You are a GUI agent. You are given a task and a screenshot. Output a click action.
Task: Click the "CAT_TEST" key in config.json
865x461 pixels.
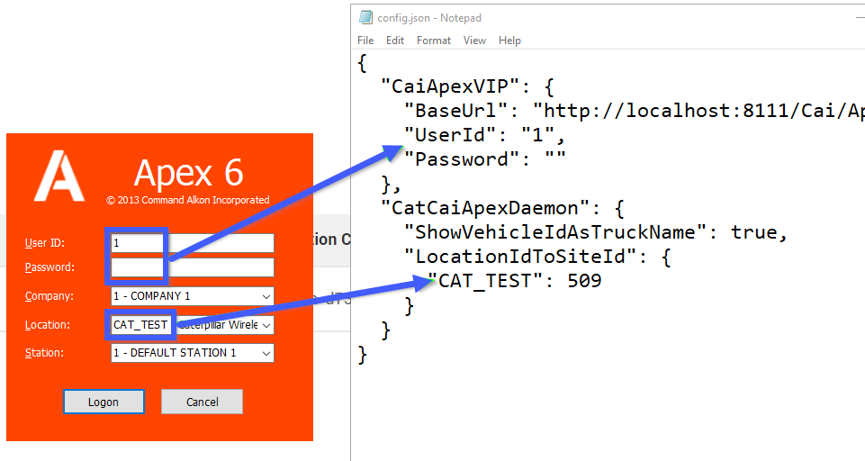click(x=485, y=281)
